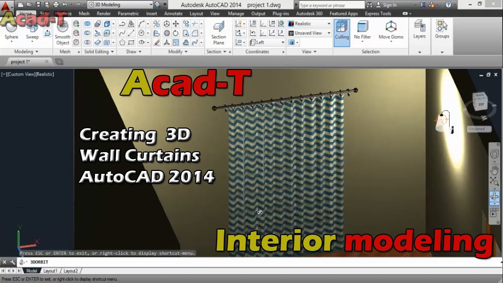The height and width of the screenshot is (283, 503).
Task: Expand the Solid Editing panel
Action: point(99,51)
